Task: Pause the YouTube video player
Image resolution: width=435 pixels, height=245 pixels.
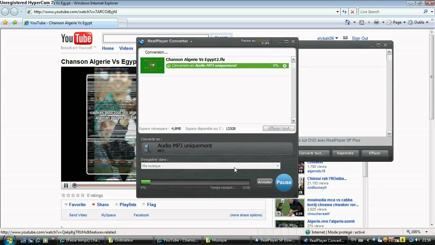Action: pyautogui.click(x=66, y=185)
